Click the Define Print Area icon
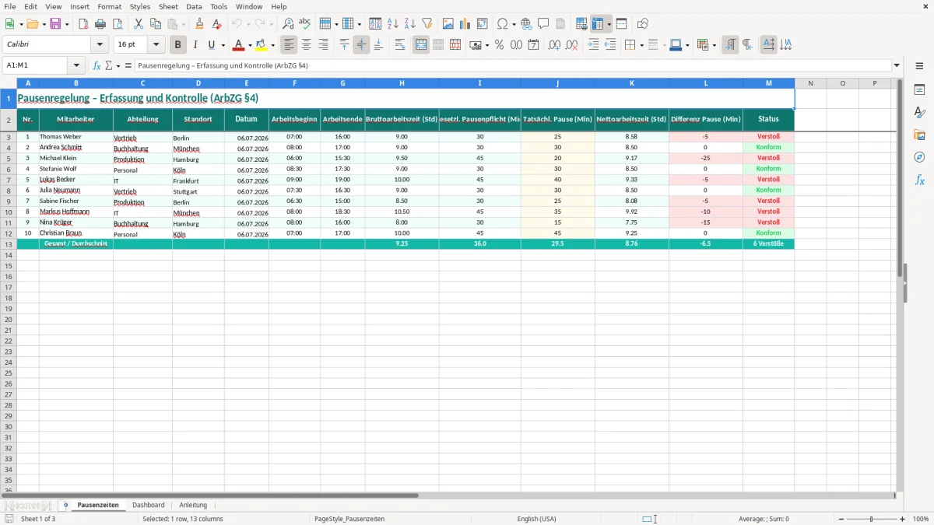This screenshot has width=934, height=525. click(x=581, y=24)
